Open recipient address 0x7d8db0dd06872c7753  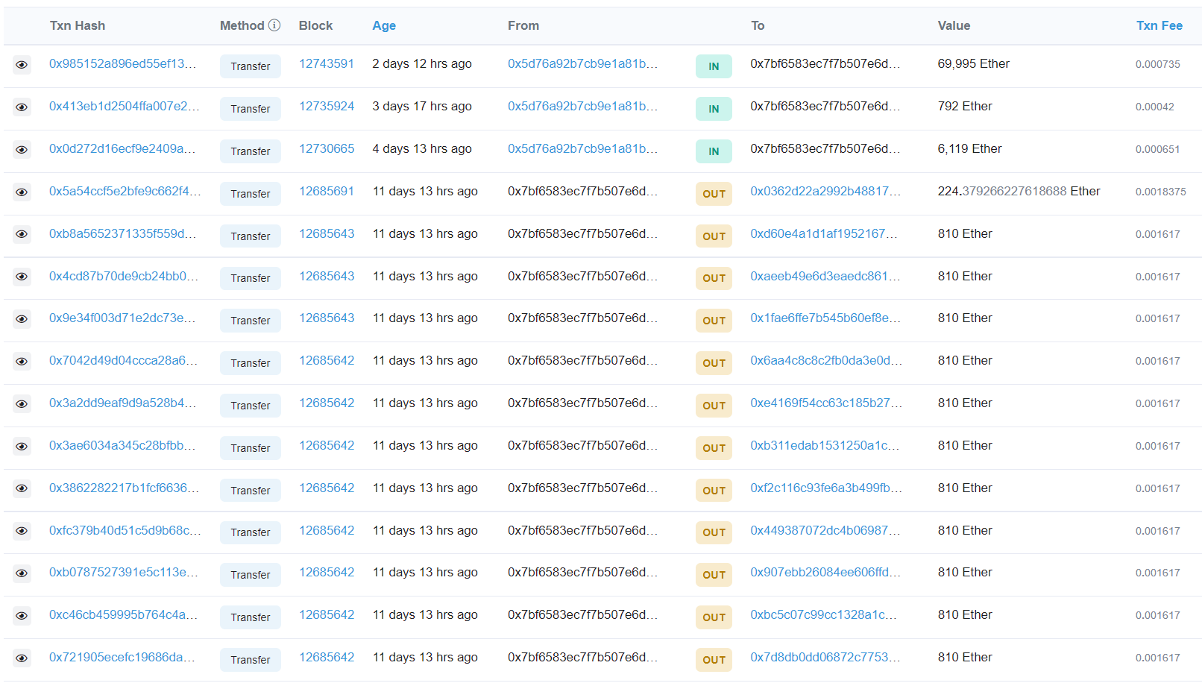point(825,658)
